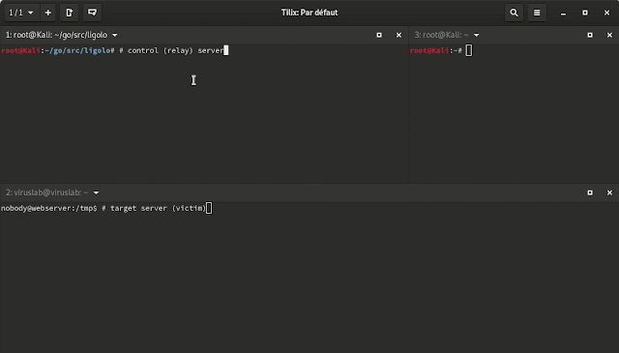
Task: Open the search tool in header
Action: [x=514, y=13]
